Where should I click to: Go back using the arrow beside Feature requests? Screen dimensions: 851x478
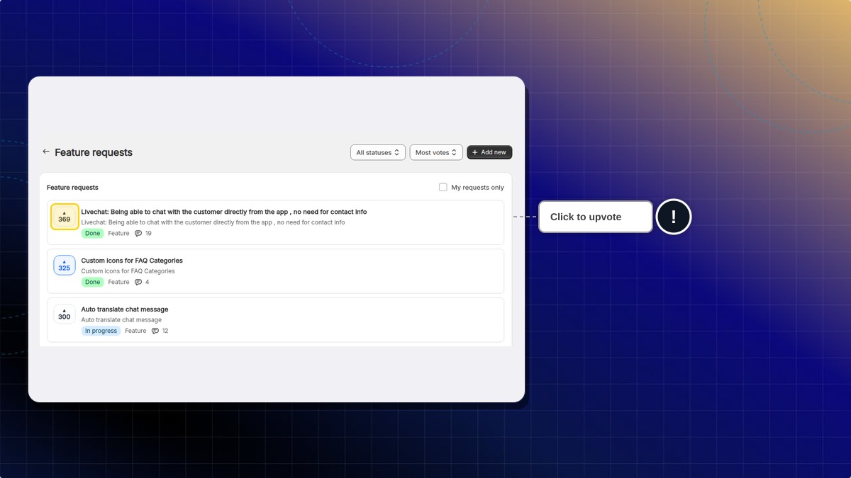click(46, 152)
